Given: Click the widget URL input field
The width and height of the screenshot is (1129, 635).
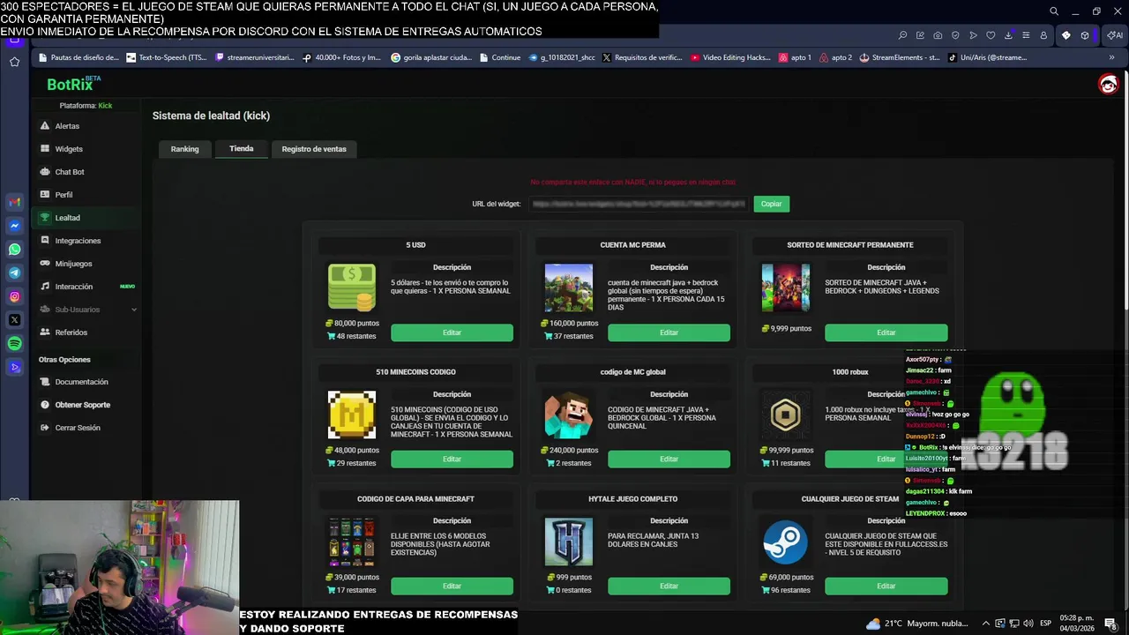Looking at the screenshot, I should 638,204.
